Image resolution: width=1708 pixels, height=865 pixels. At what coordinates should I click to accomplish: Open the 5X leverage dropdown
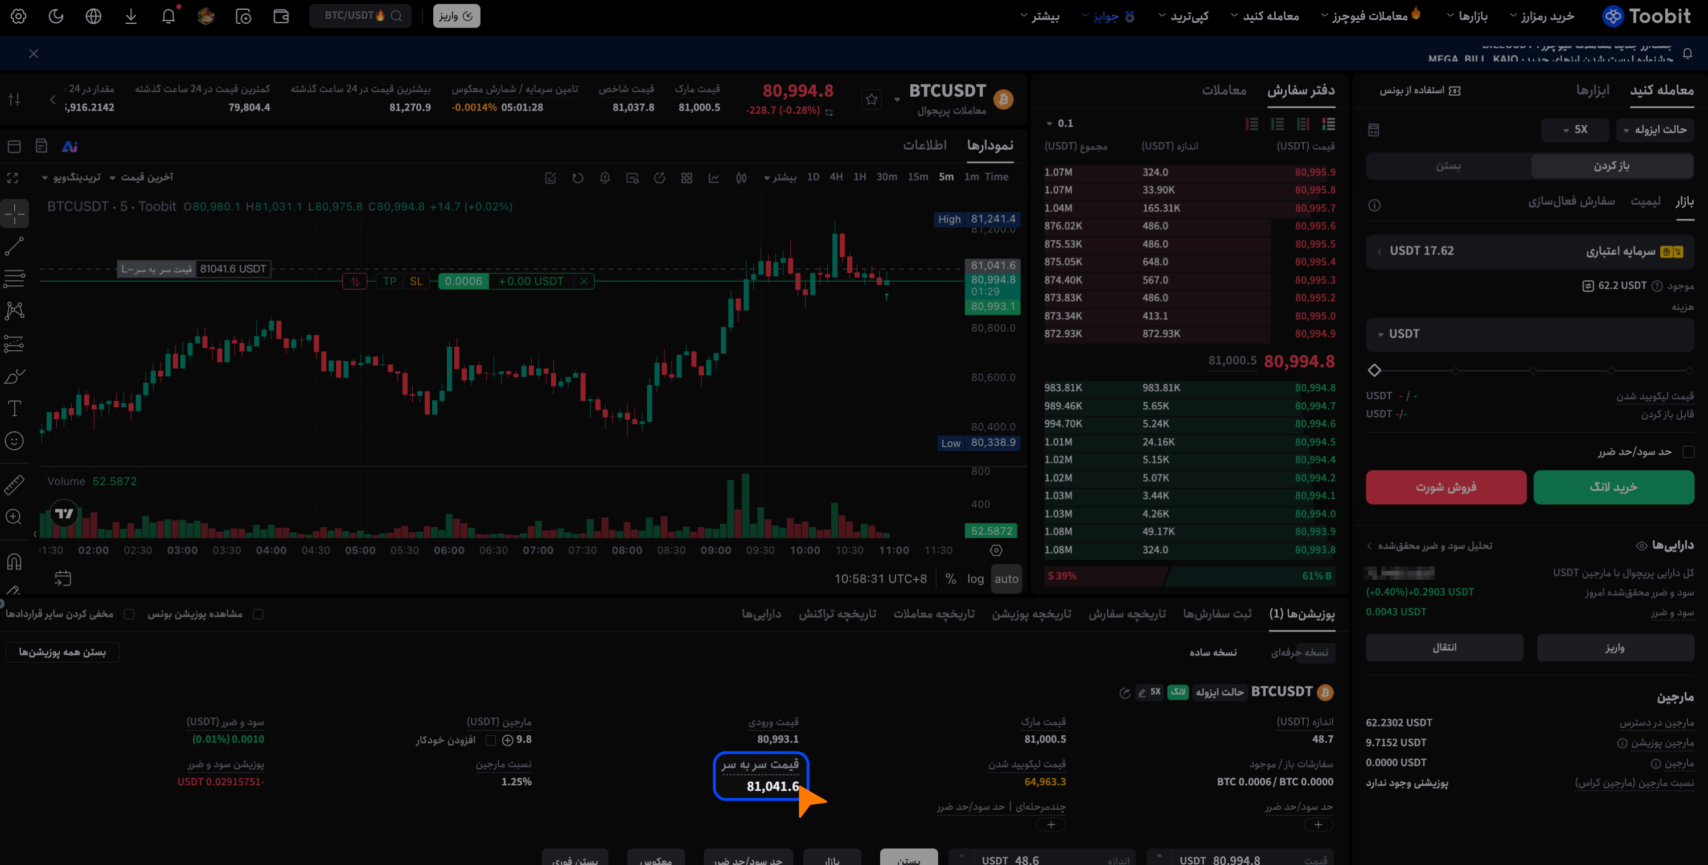pyautogui.click(x=1575, y=129)
